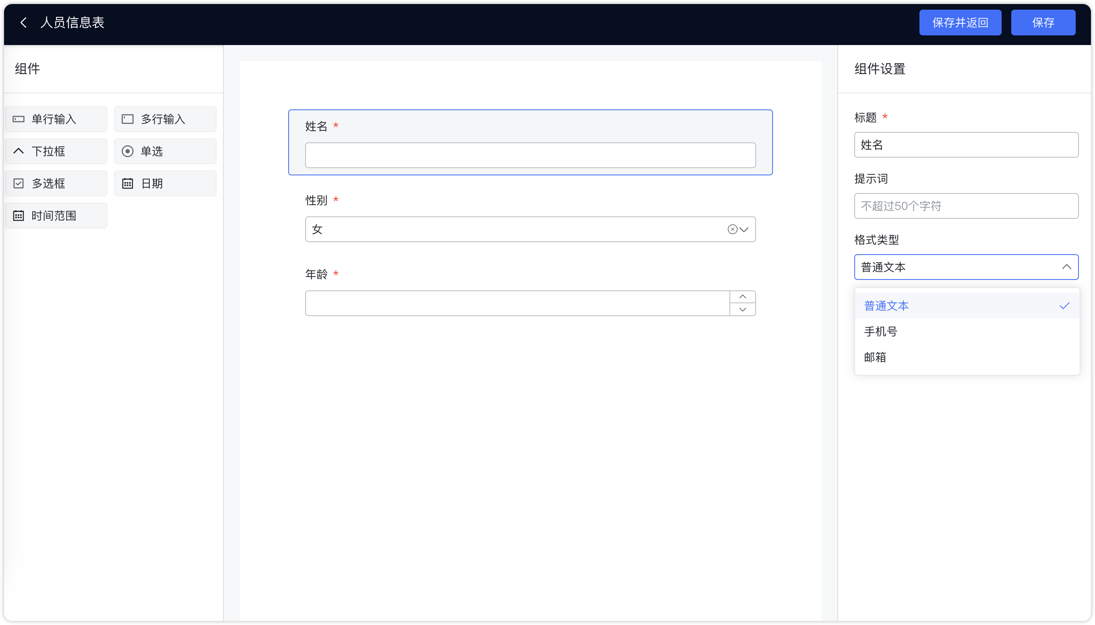Click the 组件 panel heading
1095x625 pixels.
click(27, 69)
